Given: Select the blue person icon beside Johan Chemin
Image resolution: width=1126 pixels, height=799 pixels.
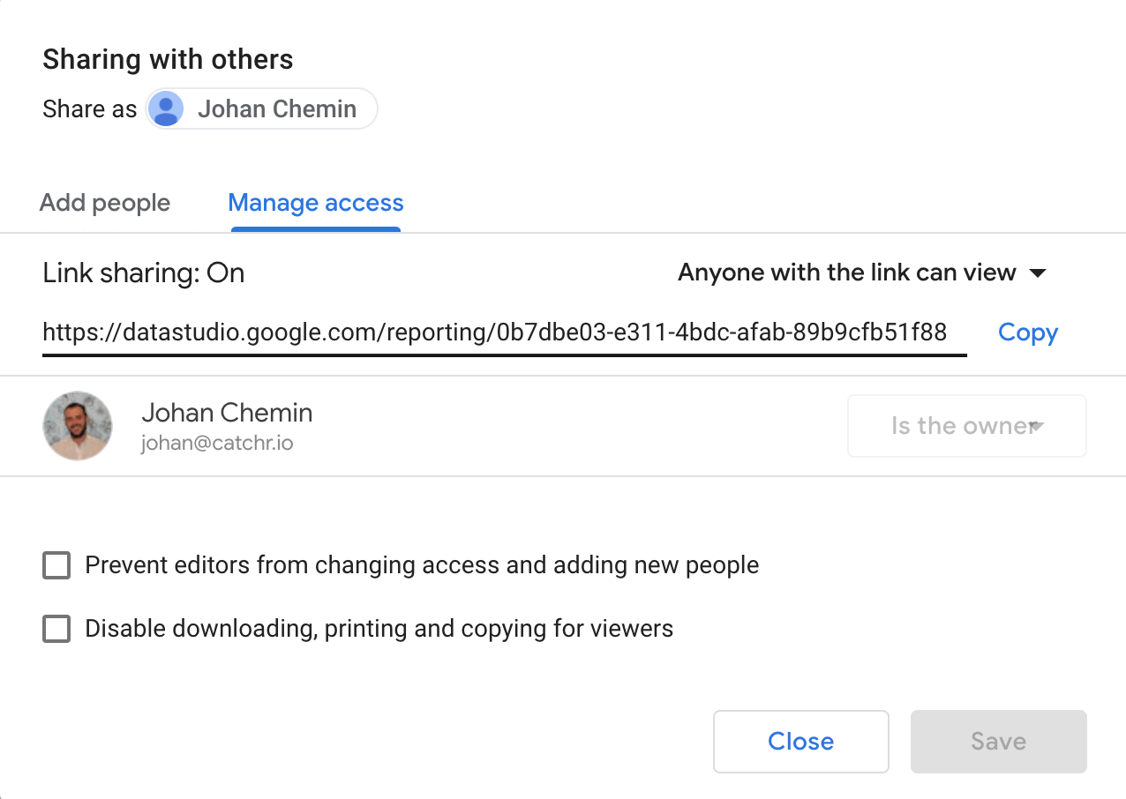Looking at the screenshot, I should tap(166, 108).
